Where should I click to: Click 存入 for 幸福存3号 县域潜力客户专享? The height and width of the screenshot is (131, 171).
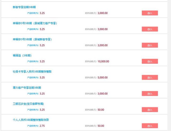pos(150,29)
